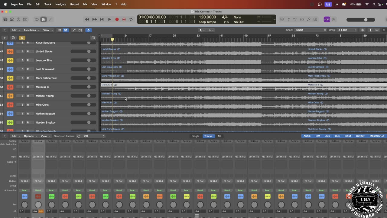Open the Command-click tool menu
Screen dimensions: 387x218
point(211,30)
